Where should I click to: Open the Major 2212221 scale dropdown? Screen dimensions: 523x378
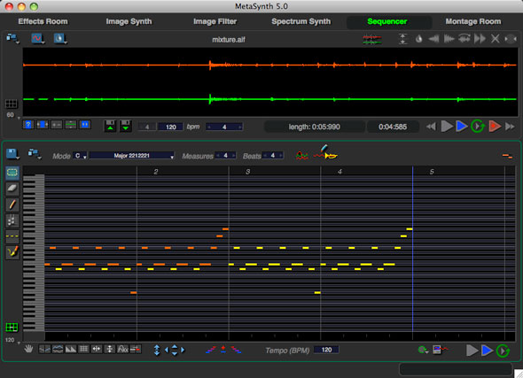(x=132, y=156)
